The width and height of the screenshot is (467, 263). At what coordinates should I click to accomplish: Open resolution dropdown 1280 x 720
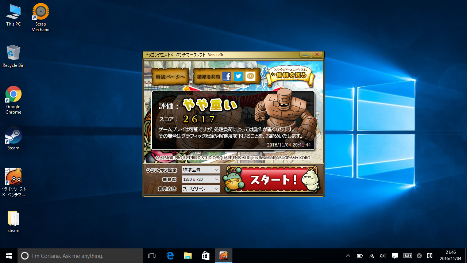pos(201,179)
